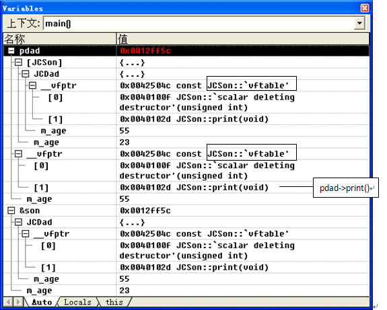
Task: Open the context dropdown showing main()
Action: [x=359, y=24]
